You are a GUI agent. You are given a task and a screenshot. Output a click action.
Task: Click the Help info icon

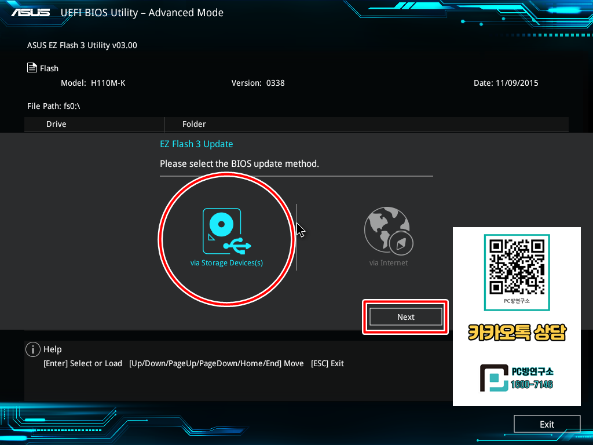point(33,349)
